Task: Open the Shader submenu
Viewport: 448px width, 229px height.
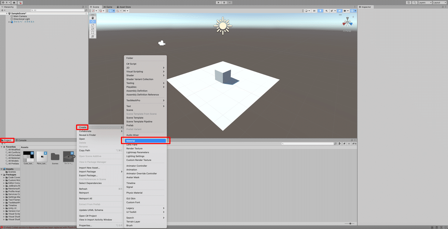Action: point(146,75)
